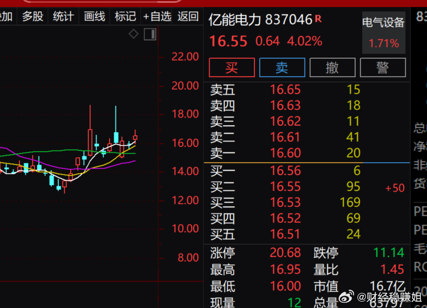The height and width of the screenshot is (308, 427).
Task: Click the red 买 buy button
Action: 231,68
